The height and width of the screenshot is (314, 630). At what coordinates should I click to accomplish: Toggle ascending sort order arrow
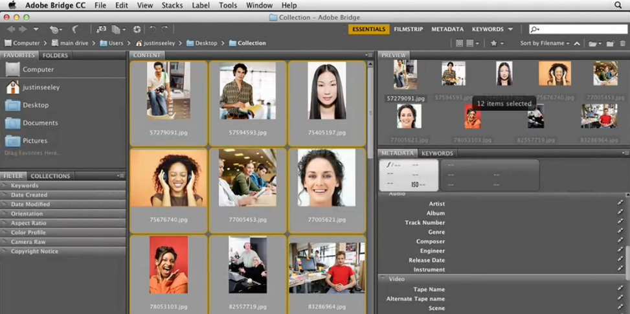[577, 43]
